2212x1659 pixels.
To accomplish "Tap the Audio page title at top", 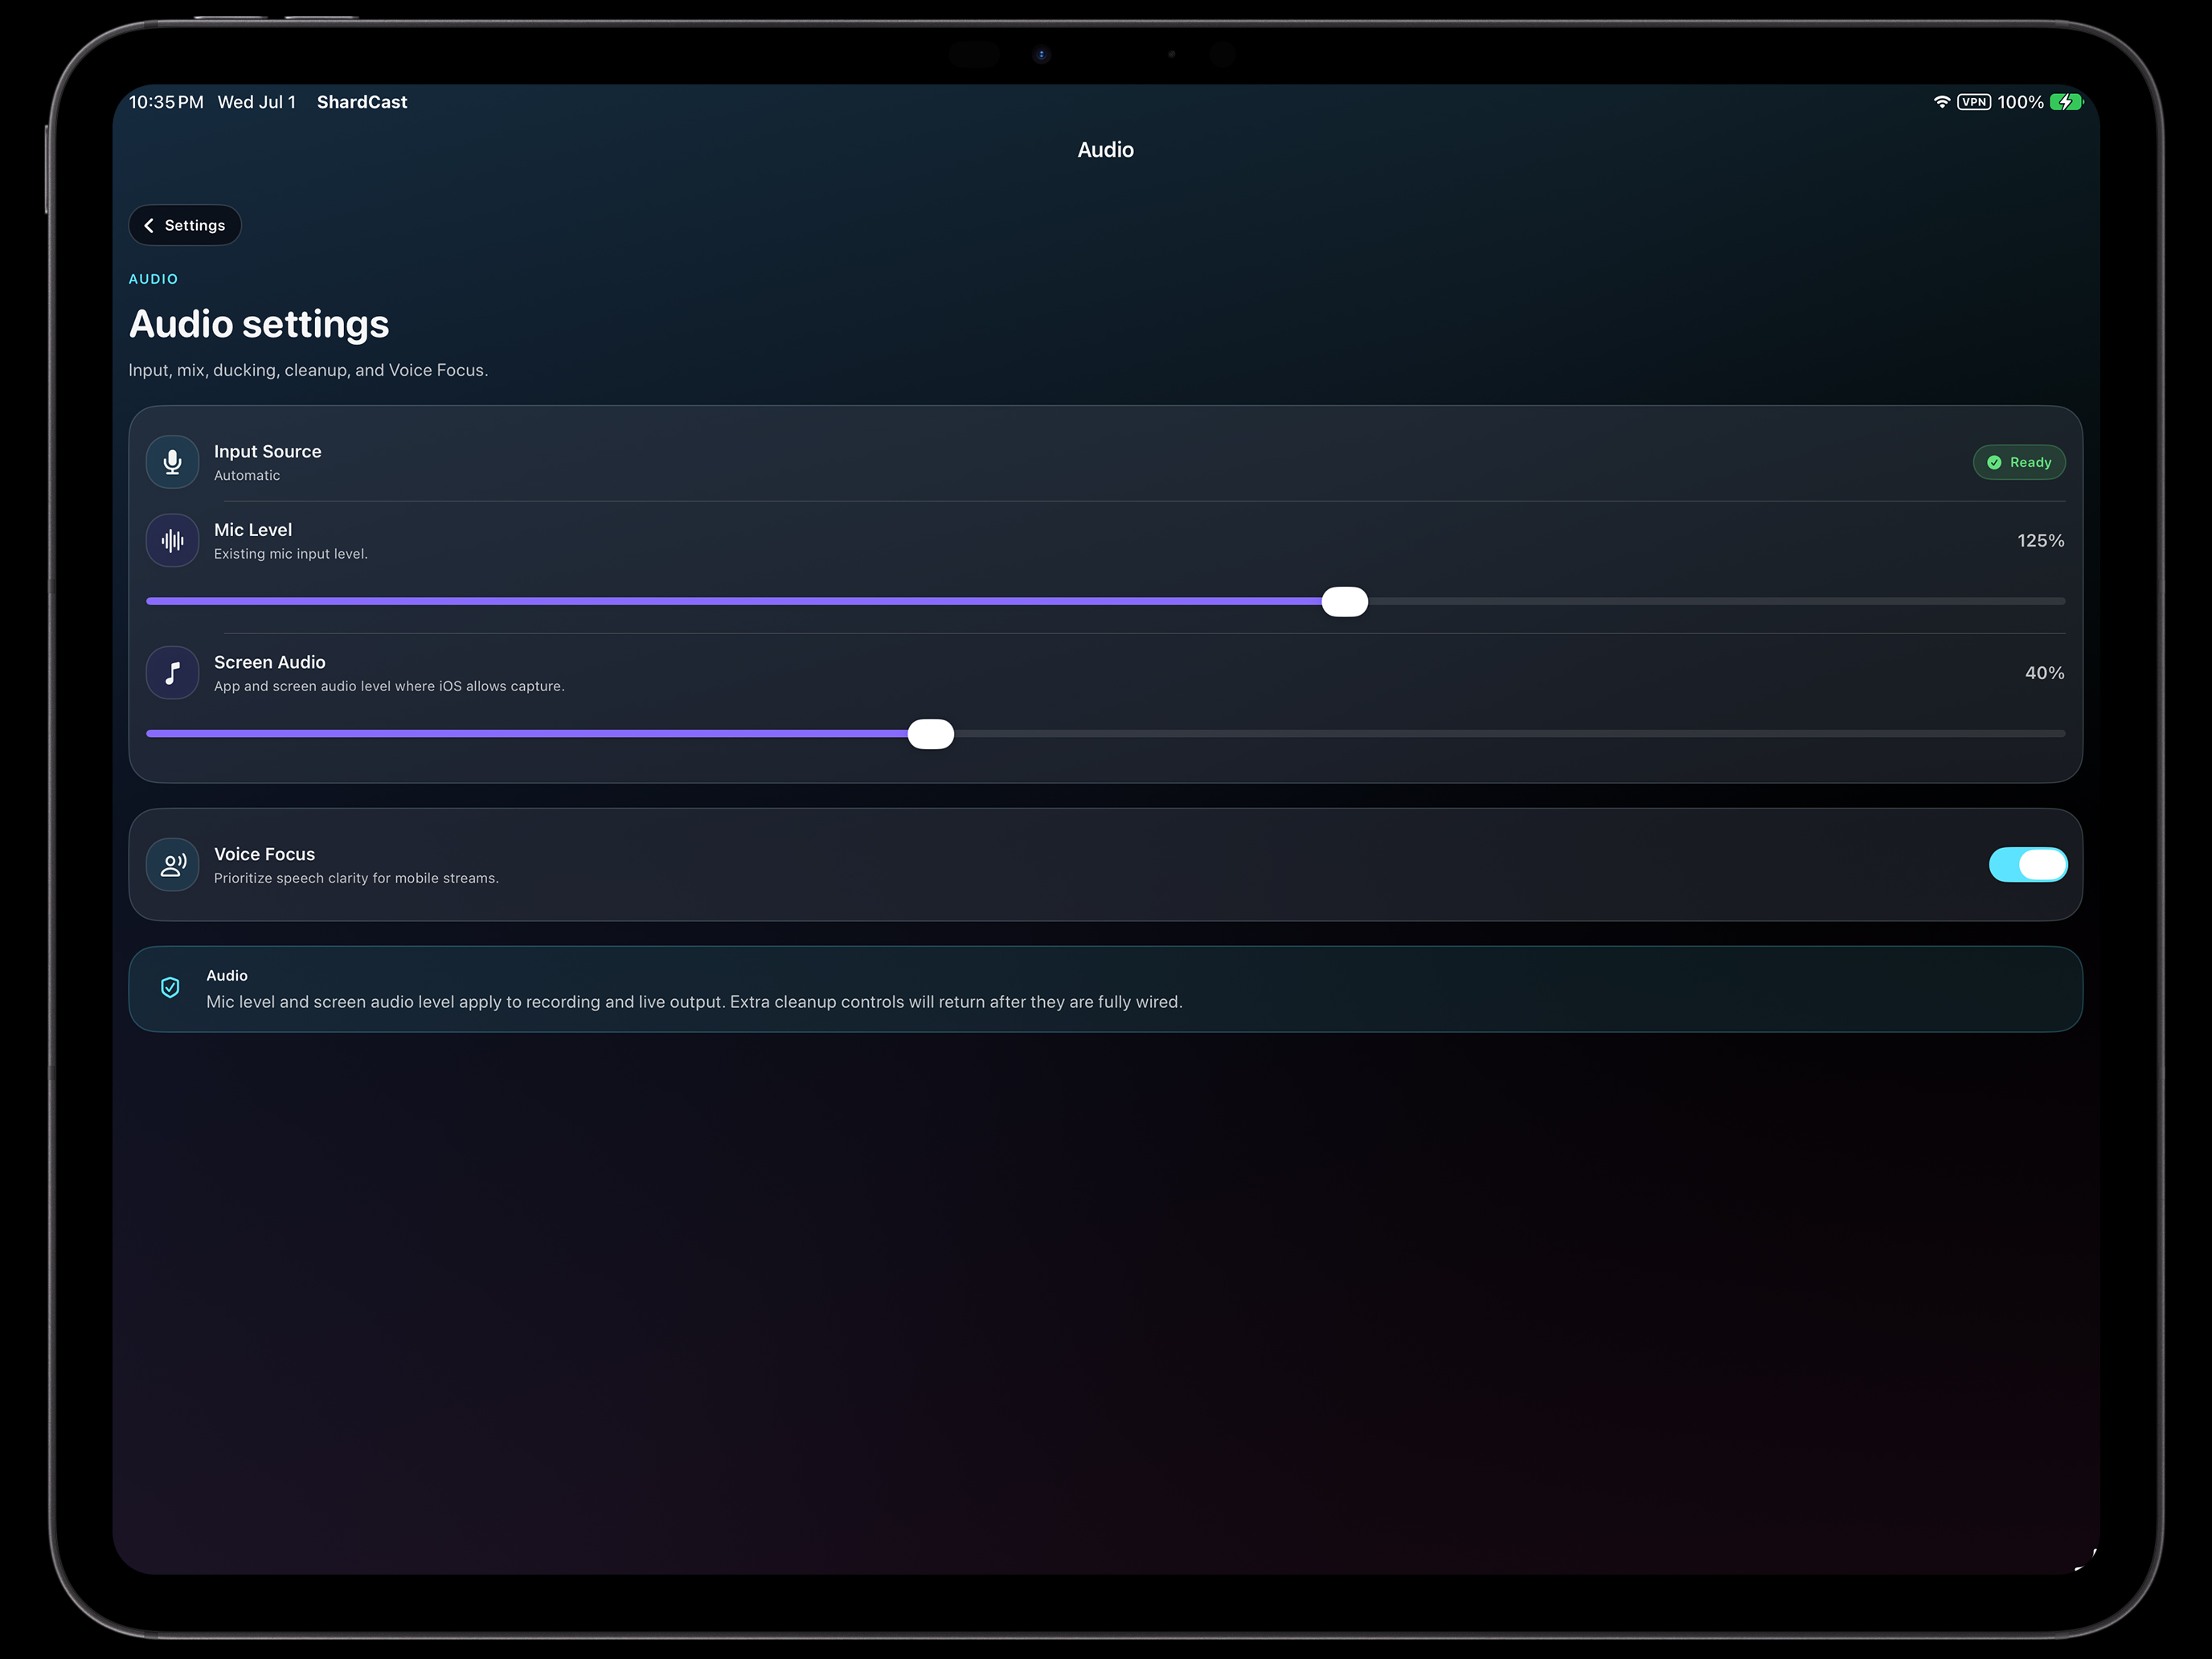I will point(1105,150).
